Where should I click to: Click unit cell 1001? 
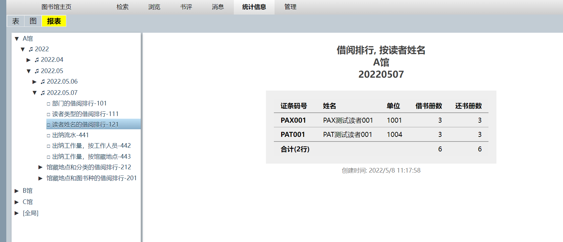click(x=394, y=120)
